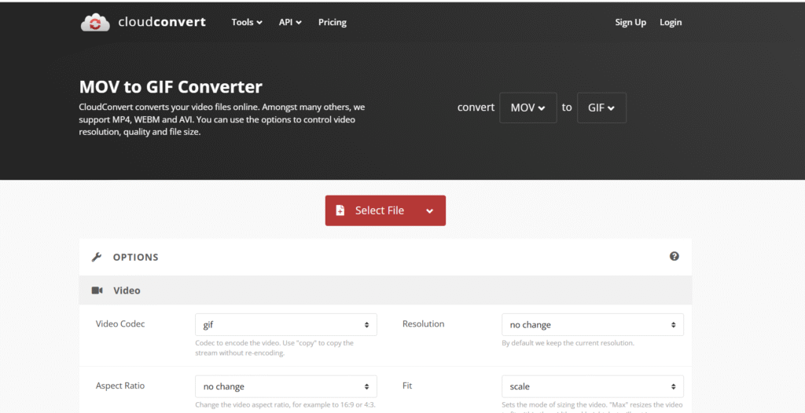Screen dimensions: 805x413
Task: Open the Video Codec dropdown showing gif
Action: (286, 325)
